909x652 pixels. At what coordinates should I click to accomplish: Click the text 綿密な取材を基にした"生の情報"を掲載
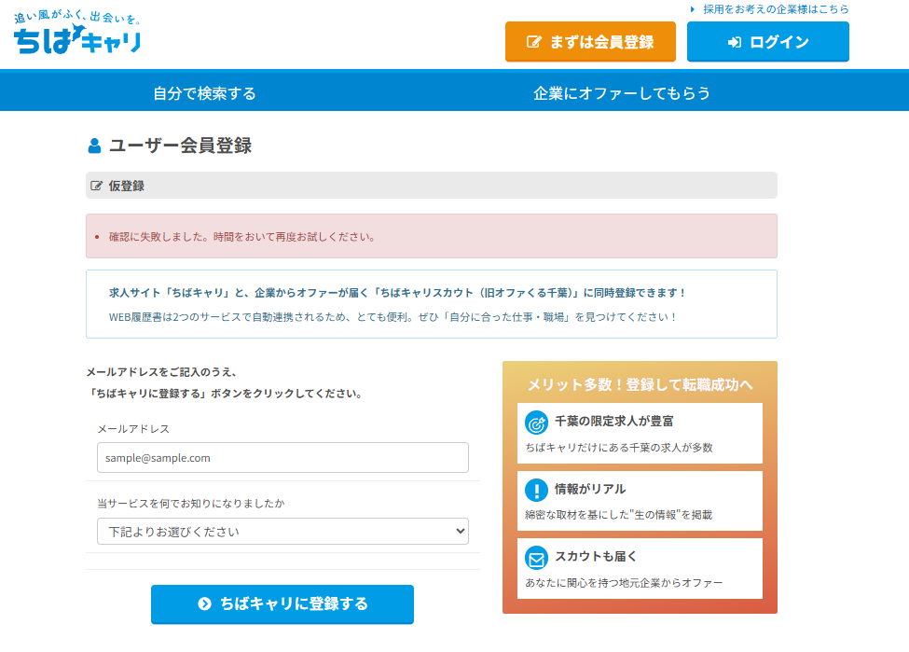click(x=618, y=515)
